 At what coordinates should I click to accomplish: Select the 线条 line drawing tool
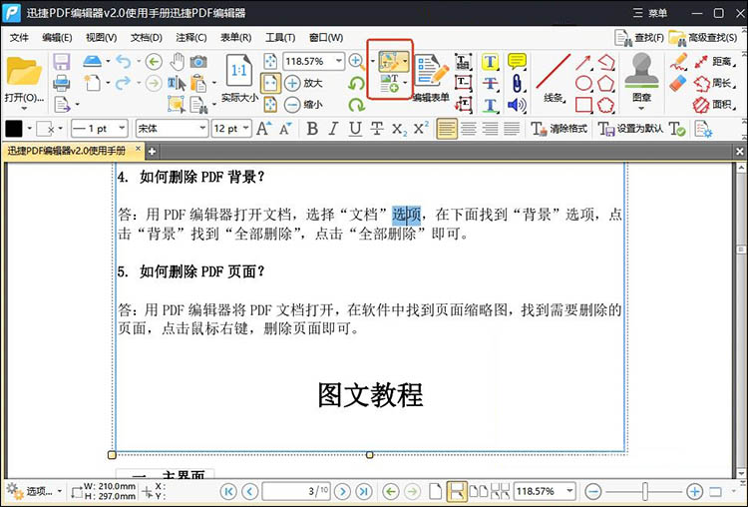[554, 78]
